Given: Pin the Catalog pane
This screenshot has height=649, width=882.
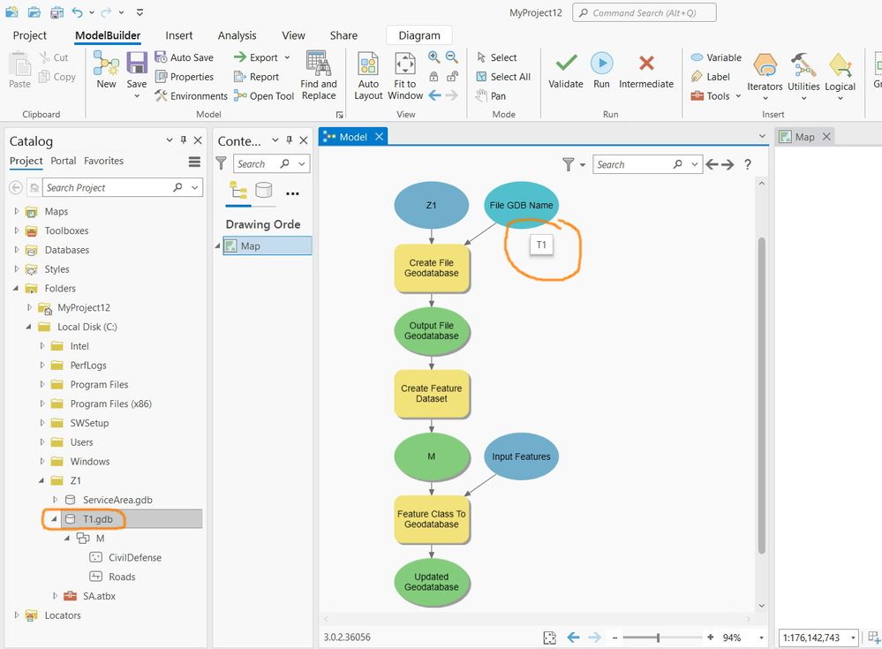Looking at the screenshot, I should 184,140.
